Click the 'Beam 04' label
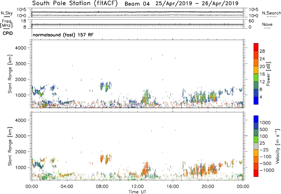Viewport: 281px width, 194px height. 137,4
